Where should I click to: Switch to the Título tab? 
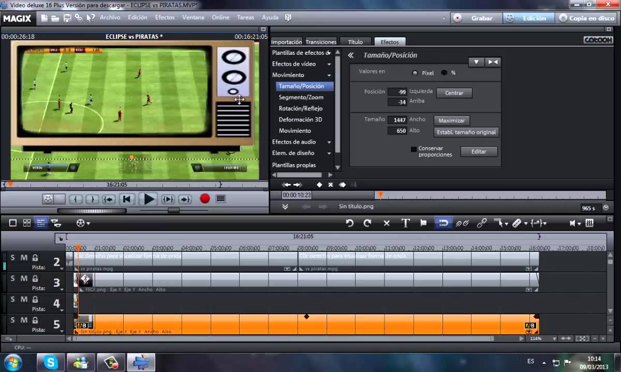356,42
